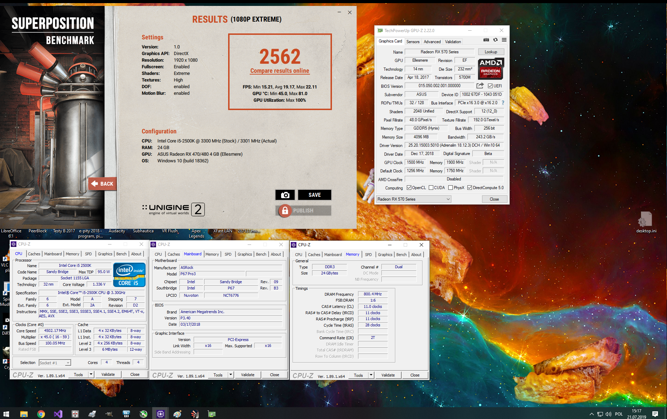This screenshot has width=667, height=419.
Task: Click the Lookup button in GPU-Z
Action: (x=491, y=52)
